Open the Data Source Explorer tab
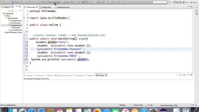The height and width of the screenshot is (112, 199). [x=64, y=75]
